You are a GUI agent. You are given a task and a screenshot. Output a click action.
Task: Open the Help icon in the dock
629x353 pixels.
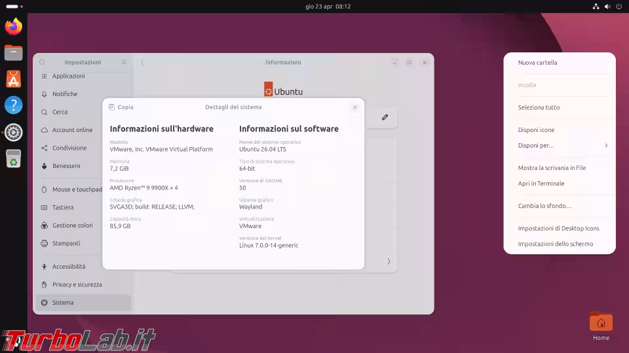13,105
